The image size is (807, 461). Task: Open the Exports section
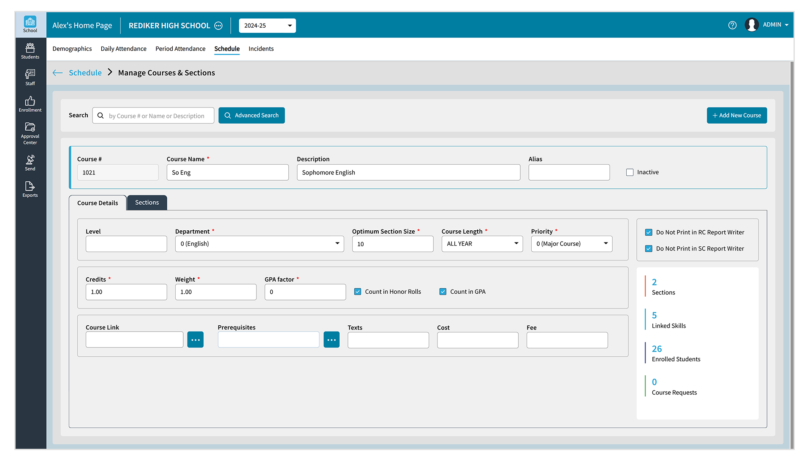coord(30,189)
